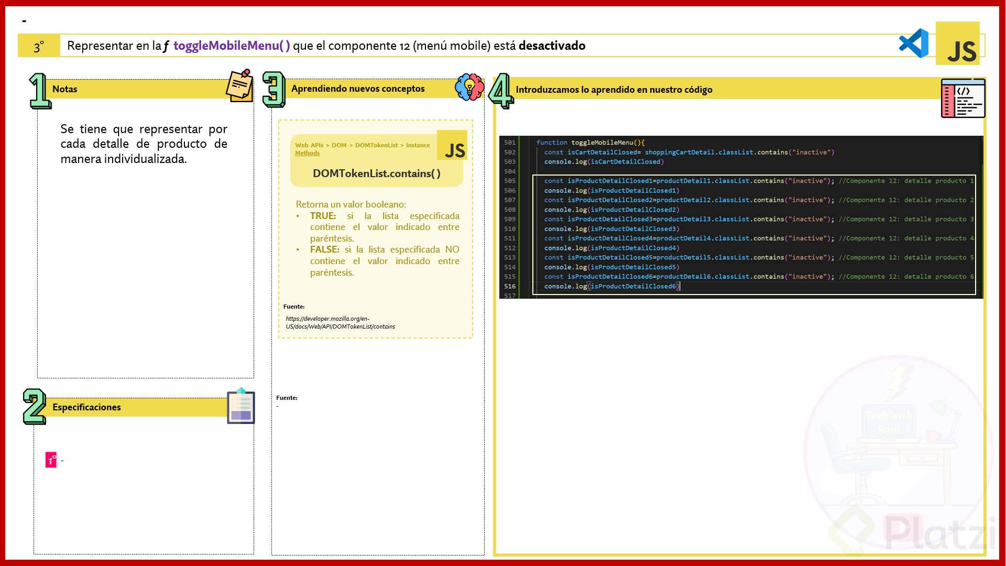Screen dimensions: 1006x566
Task: Click function toggleMobileMenu(){ code line
Action: [591, 143]
